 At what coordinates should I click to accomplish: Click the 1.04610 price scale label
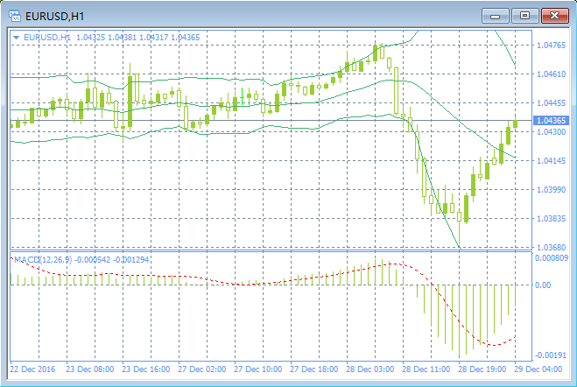(551, 74)
